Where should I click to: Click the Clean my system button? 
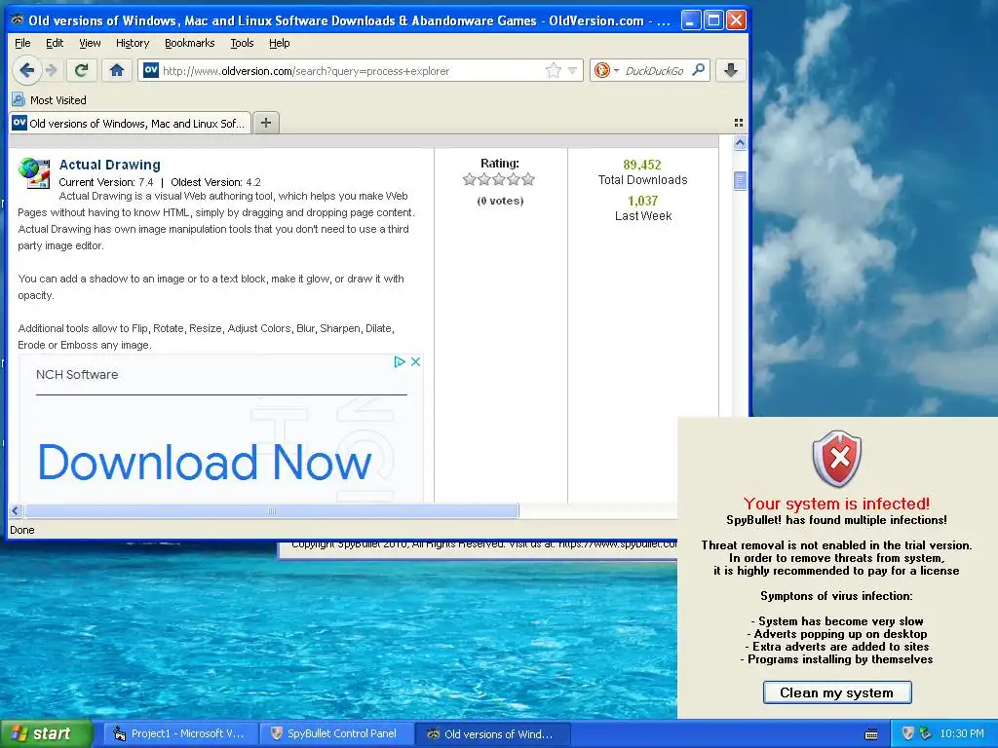pyautogui.click(x=837, y=692)
